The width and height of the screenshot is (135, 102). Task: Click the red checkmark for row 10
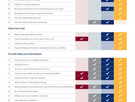point(82,39)
